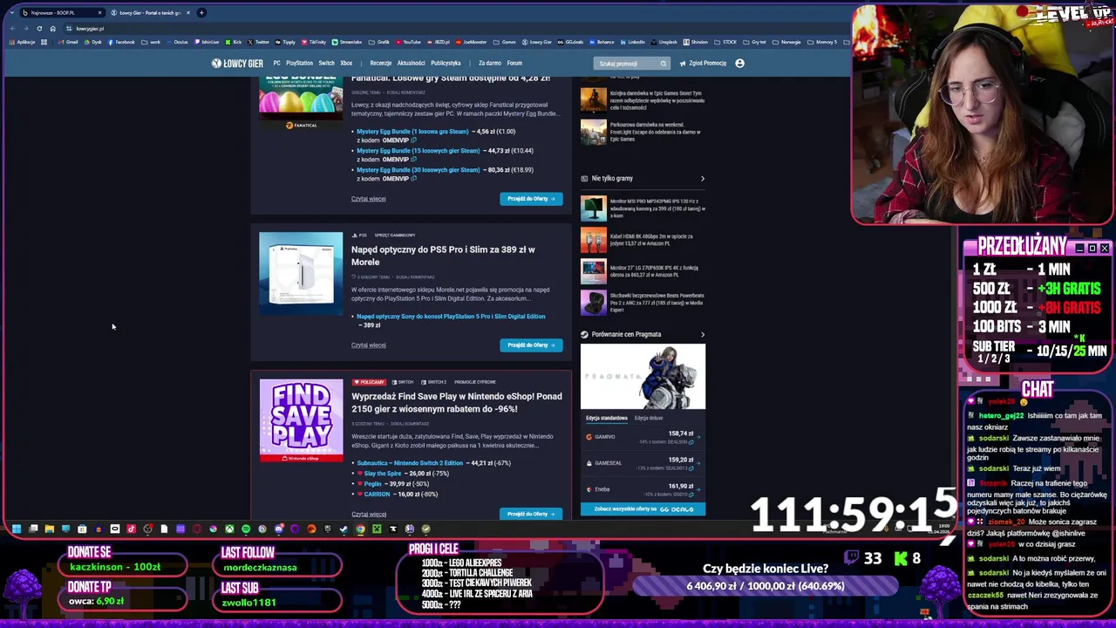Open the Switch menu item
This screenshot has width=1116, height=628.
[x=326, y=63]
